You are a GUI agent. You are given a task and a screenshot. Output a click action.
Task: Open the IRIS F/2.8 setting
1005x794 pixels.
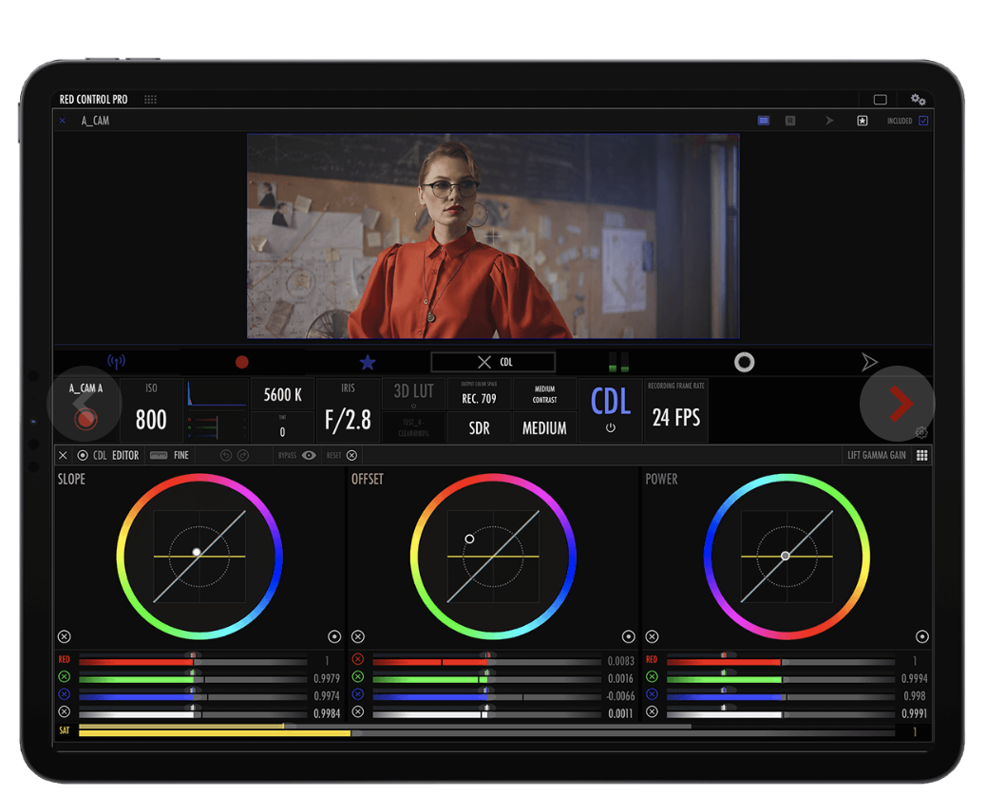point(348,409)
